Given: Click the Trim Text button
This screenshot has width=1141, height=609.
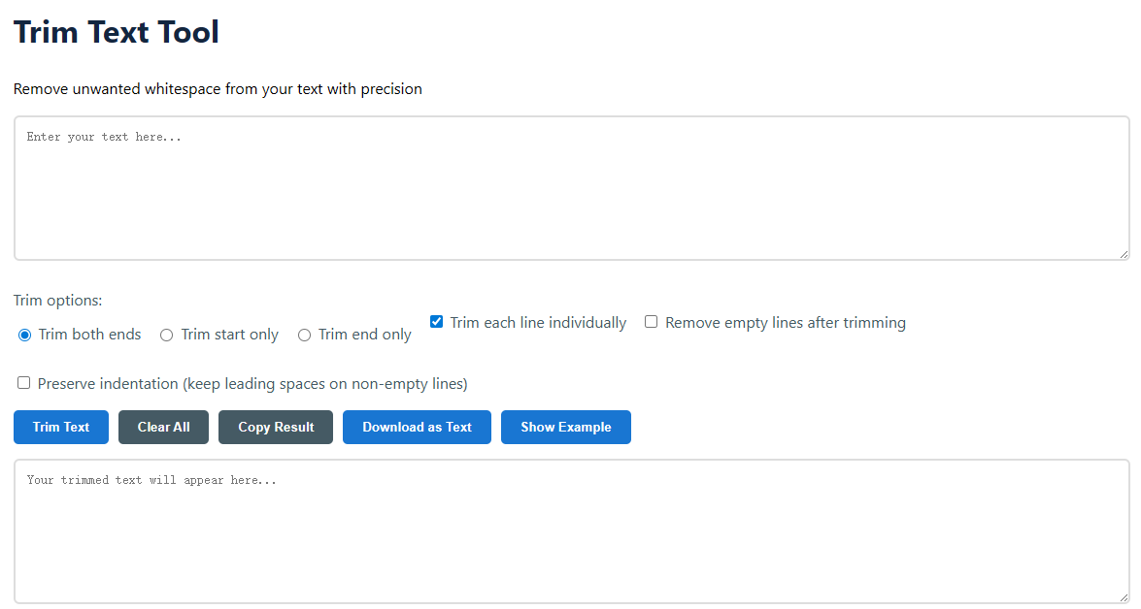Looking at the screenshot, I should 61,427.
